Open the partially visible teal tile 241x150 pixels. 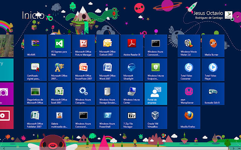click(7, 70)
